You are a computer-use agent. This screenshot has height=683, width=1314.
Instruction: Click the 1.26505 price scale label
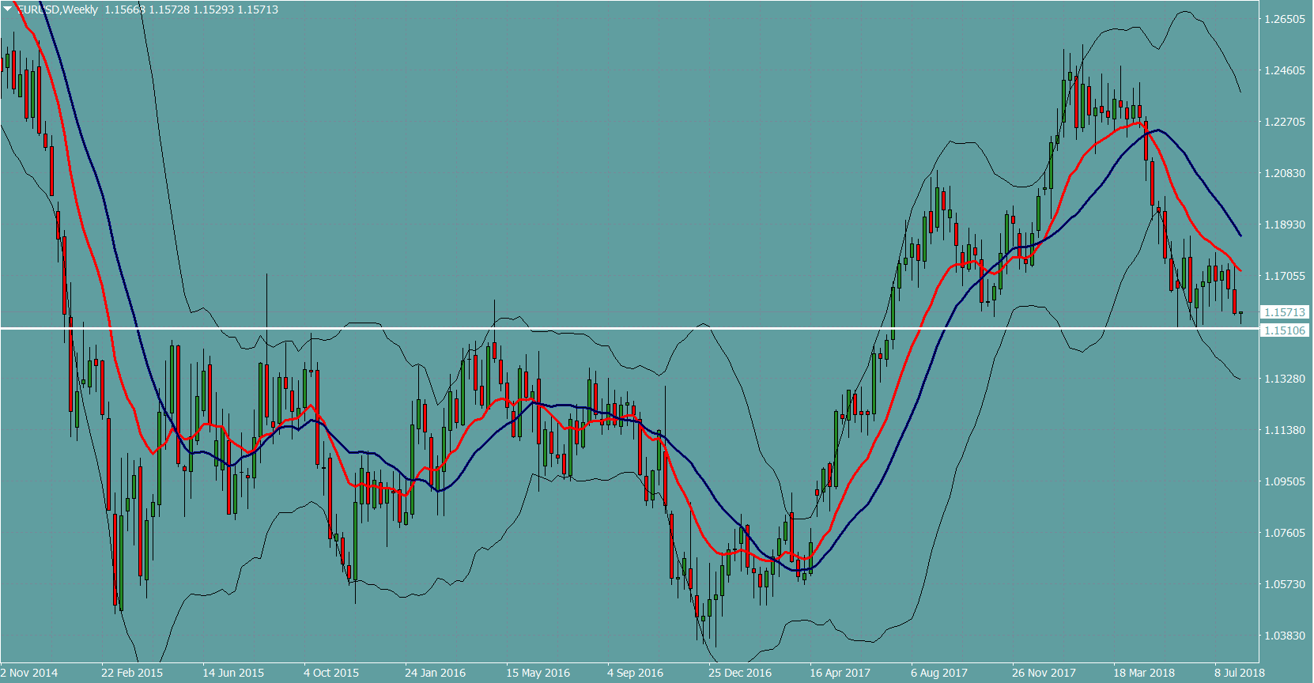pyautogui.click(x=1285, y=19)
